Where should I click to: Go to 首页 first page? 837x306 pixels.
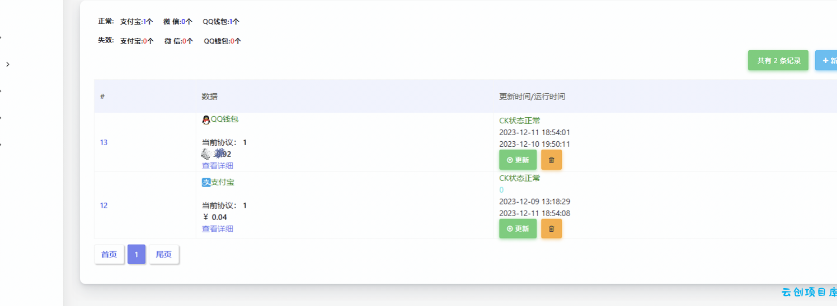pyautogui.click(x=109, y=255)
